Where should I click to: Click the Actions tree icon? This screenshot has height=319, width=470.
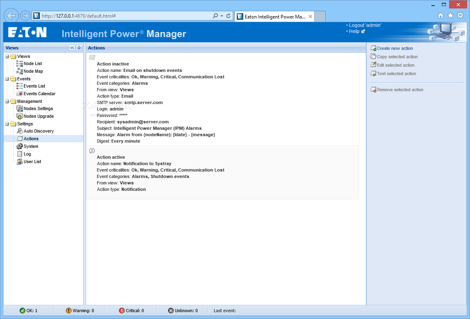point(20,138)
